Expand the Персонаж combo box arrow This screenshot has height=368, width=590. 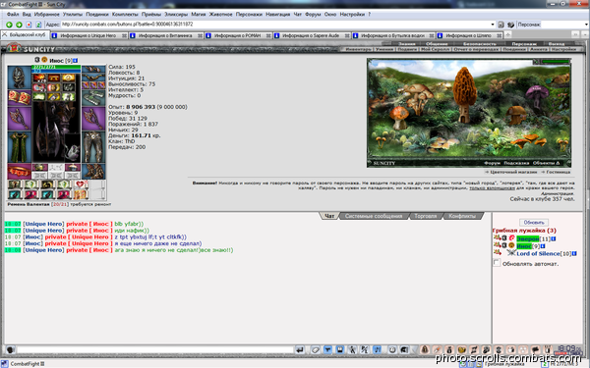[x=587, y=25]
